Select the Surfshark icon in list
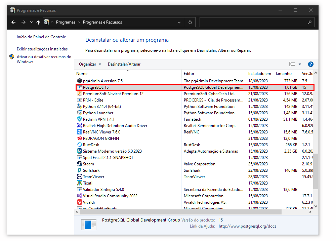336x241 pixels. coord(80,170)
